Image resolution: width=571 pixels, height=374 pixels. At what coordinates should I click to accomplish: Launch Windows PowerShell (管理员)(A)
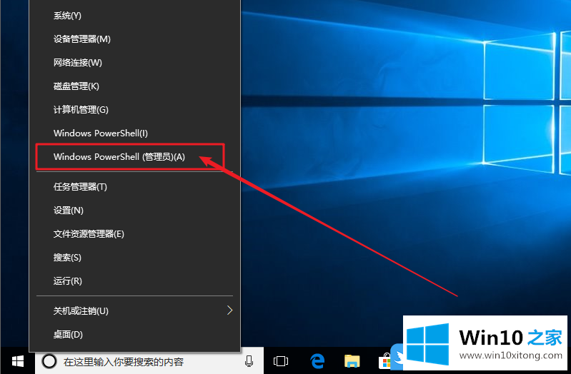(x=135, y=157)
